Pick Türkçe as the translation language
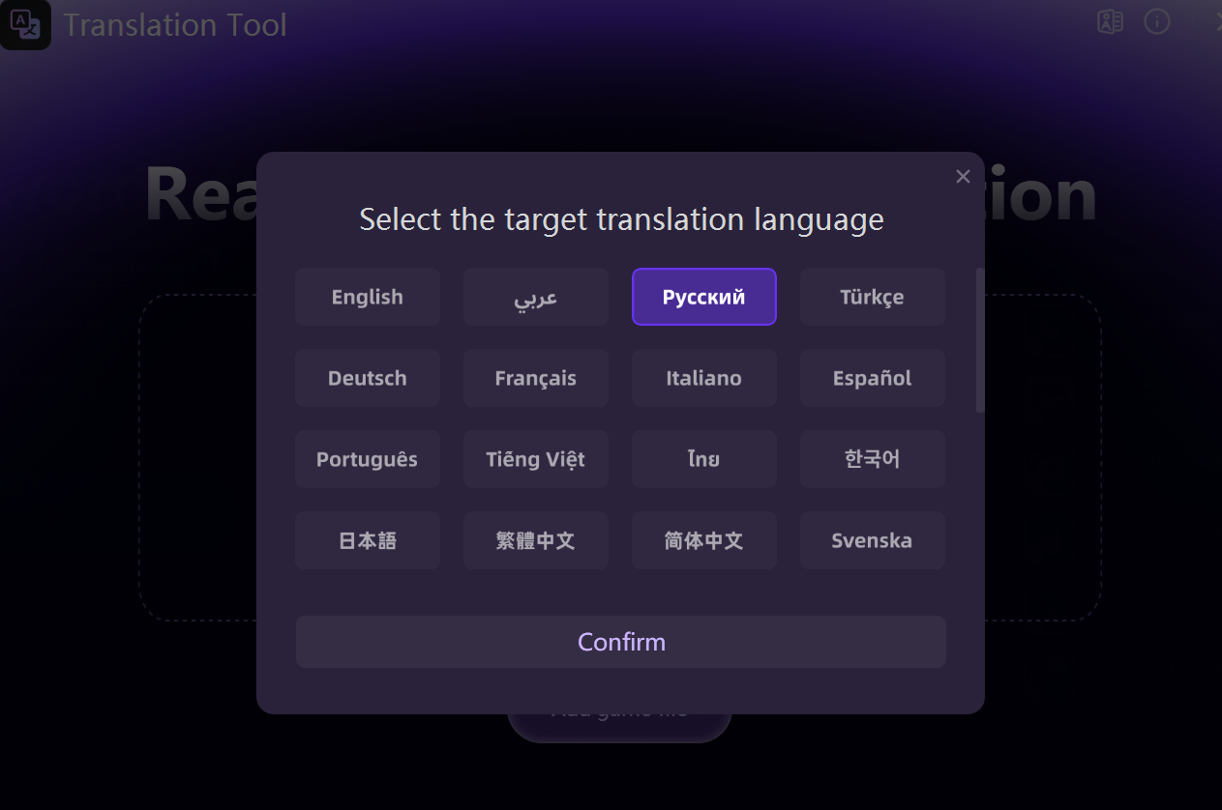This screenshot has width=1222, height=810. [873, 297]
